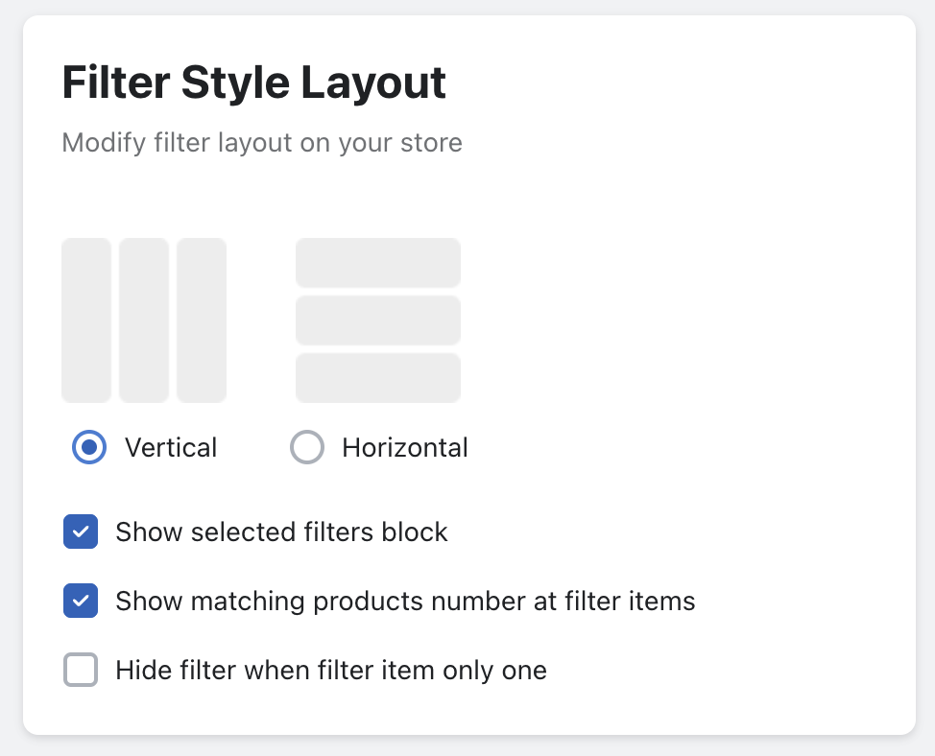This screenshot has height=756, width=935.
Task: Enable Hide filter when only one item
Action: coord(81,670)
